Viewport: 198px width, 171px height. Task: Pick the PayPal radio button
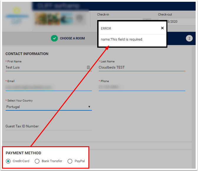(x=70, y=161)
